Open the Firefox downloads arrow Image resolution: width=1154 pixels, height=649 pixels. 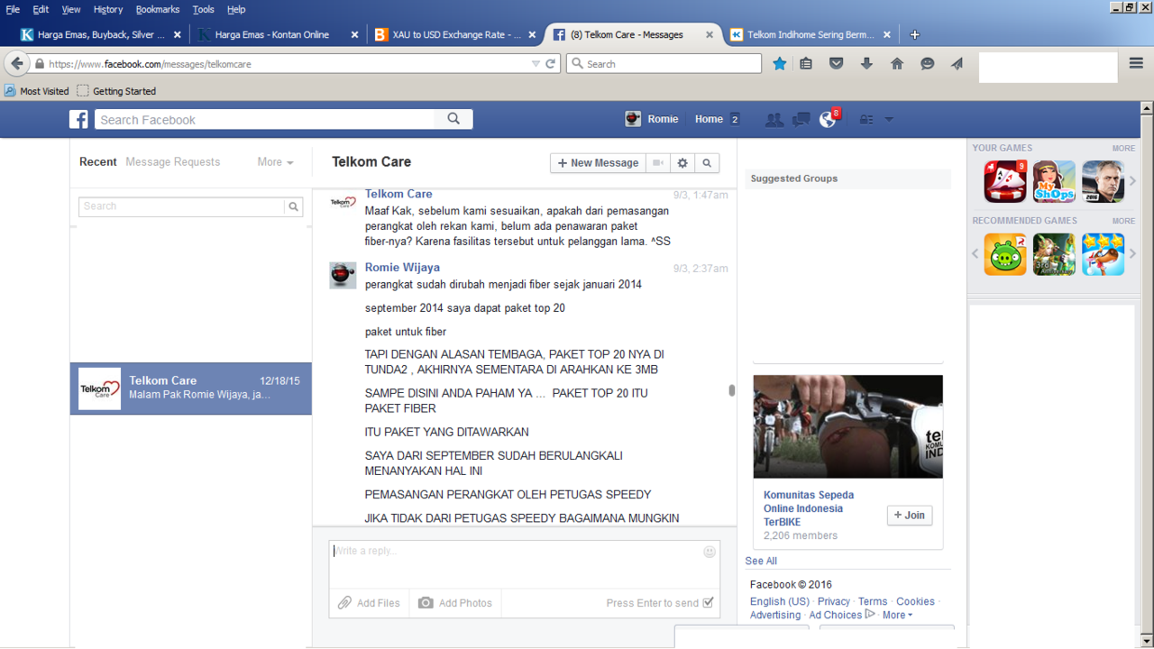pos(866,63)
